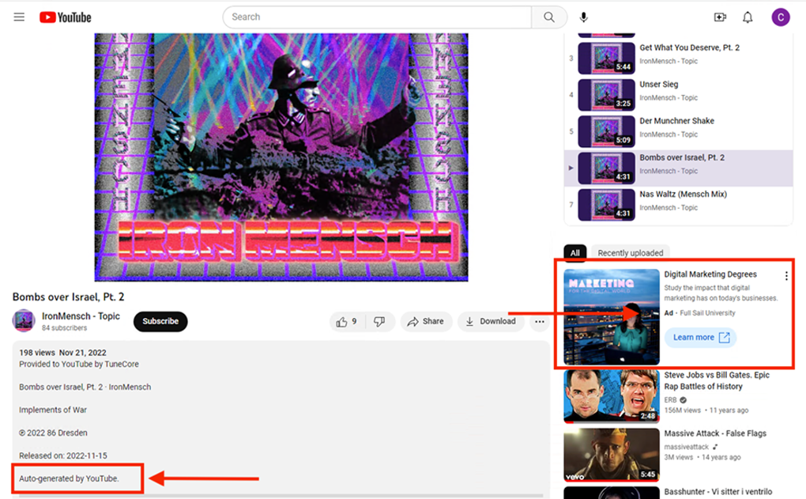This screenshot has width=806, height=499.
Task: Open the Create video icon
Action: [720, 17]
